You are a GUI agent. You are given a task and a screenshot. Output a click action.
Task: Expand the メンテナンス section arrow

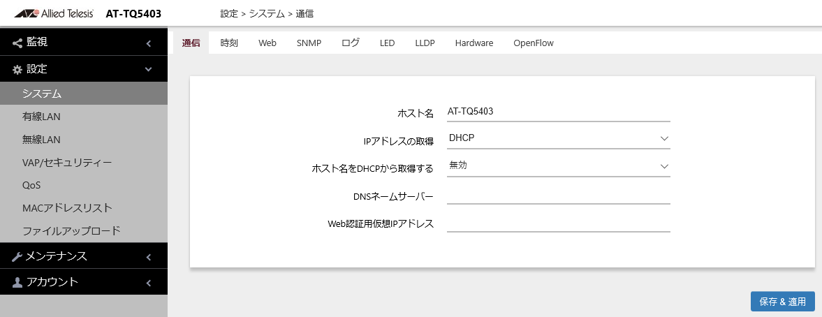149,256
